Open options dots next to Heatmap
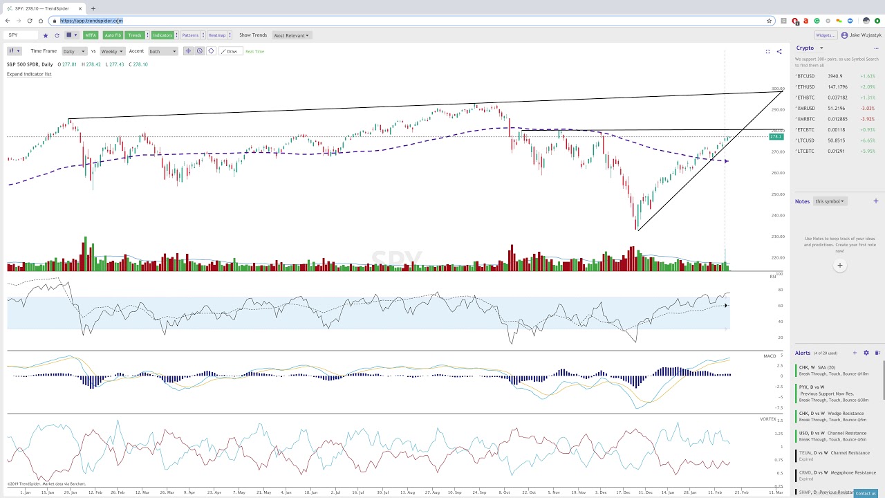Screen dimensions: 885x498 pos(230,35)
